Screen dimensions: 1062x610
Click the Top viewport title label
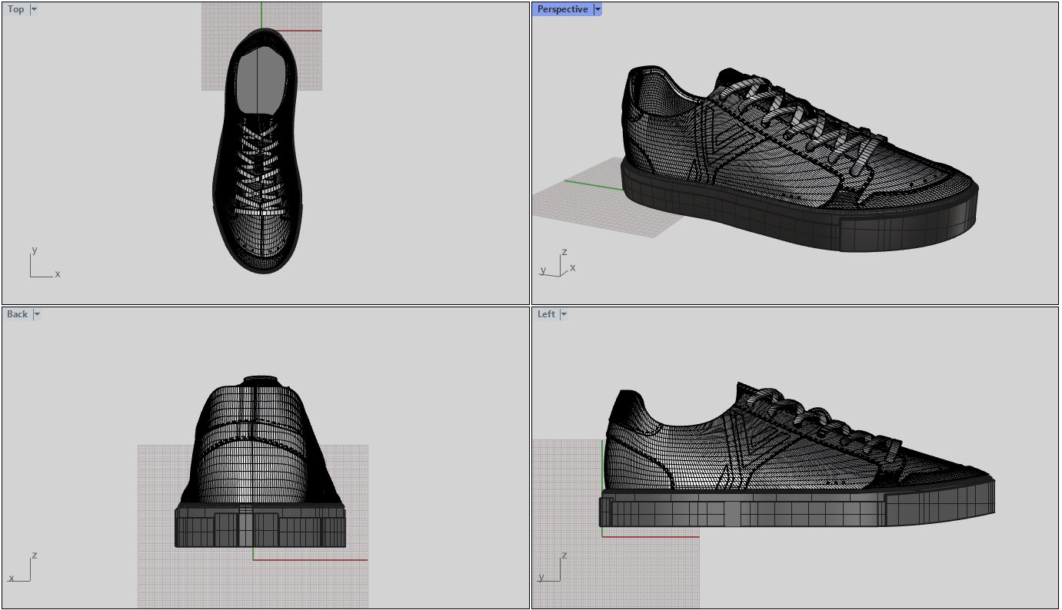[16, 9]
